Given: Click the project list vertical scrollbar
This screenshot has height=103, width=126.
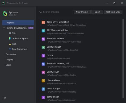Looking at the screenshot, I should click(123, 59).
